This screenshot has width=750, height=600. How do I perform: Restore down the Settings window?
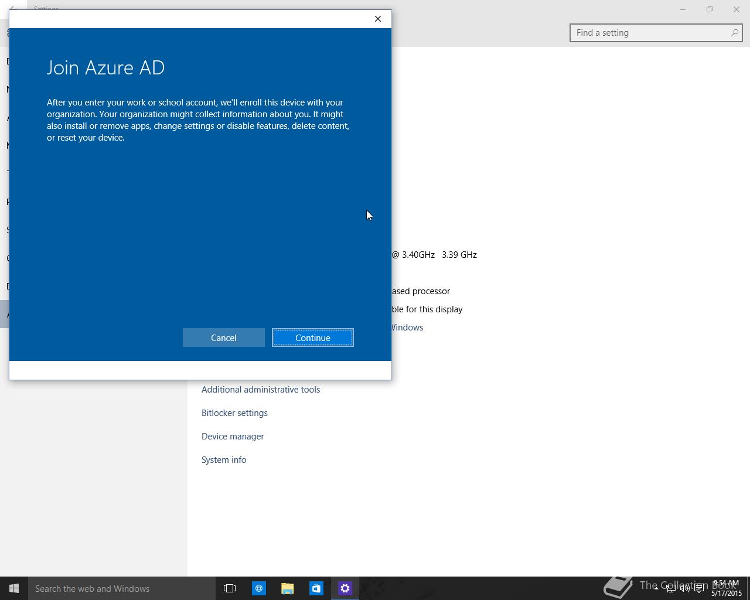click(x=710, y=9)
